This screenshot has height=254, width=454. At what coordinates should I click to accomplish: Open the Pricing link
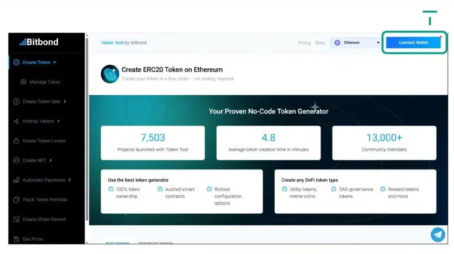pos(304,43)
